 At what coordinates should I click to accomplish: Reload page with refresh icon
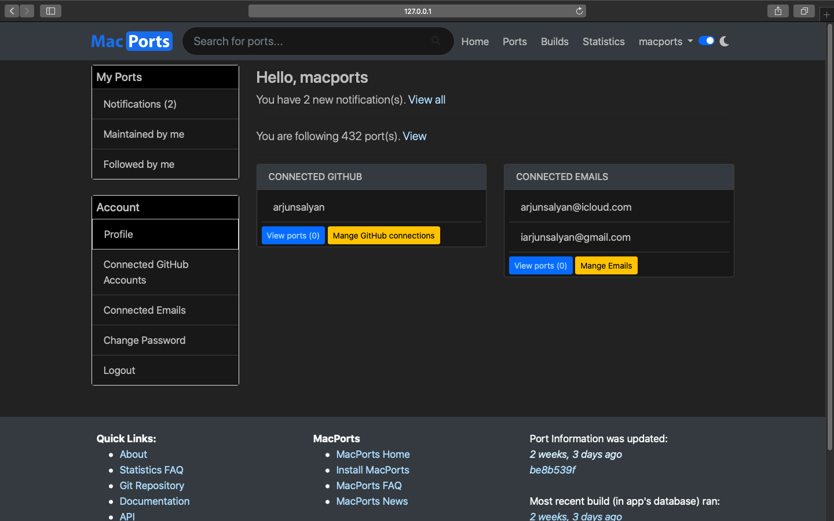[579, 11]
